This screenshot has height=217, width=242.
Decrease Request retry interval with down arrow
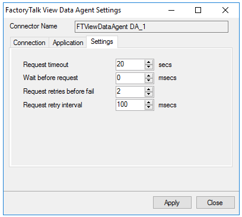pos(149,107)
